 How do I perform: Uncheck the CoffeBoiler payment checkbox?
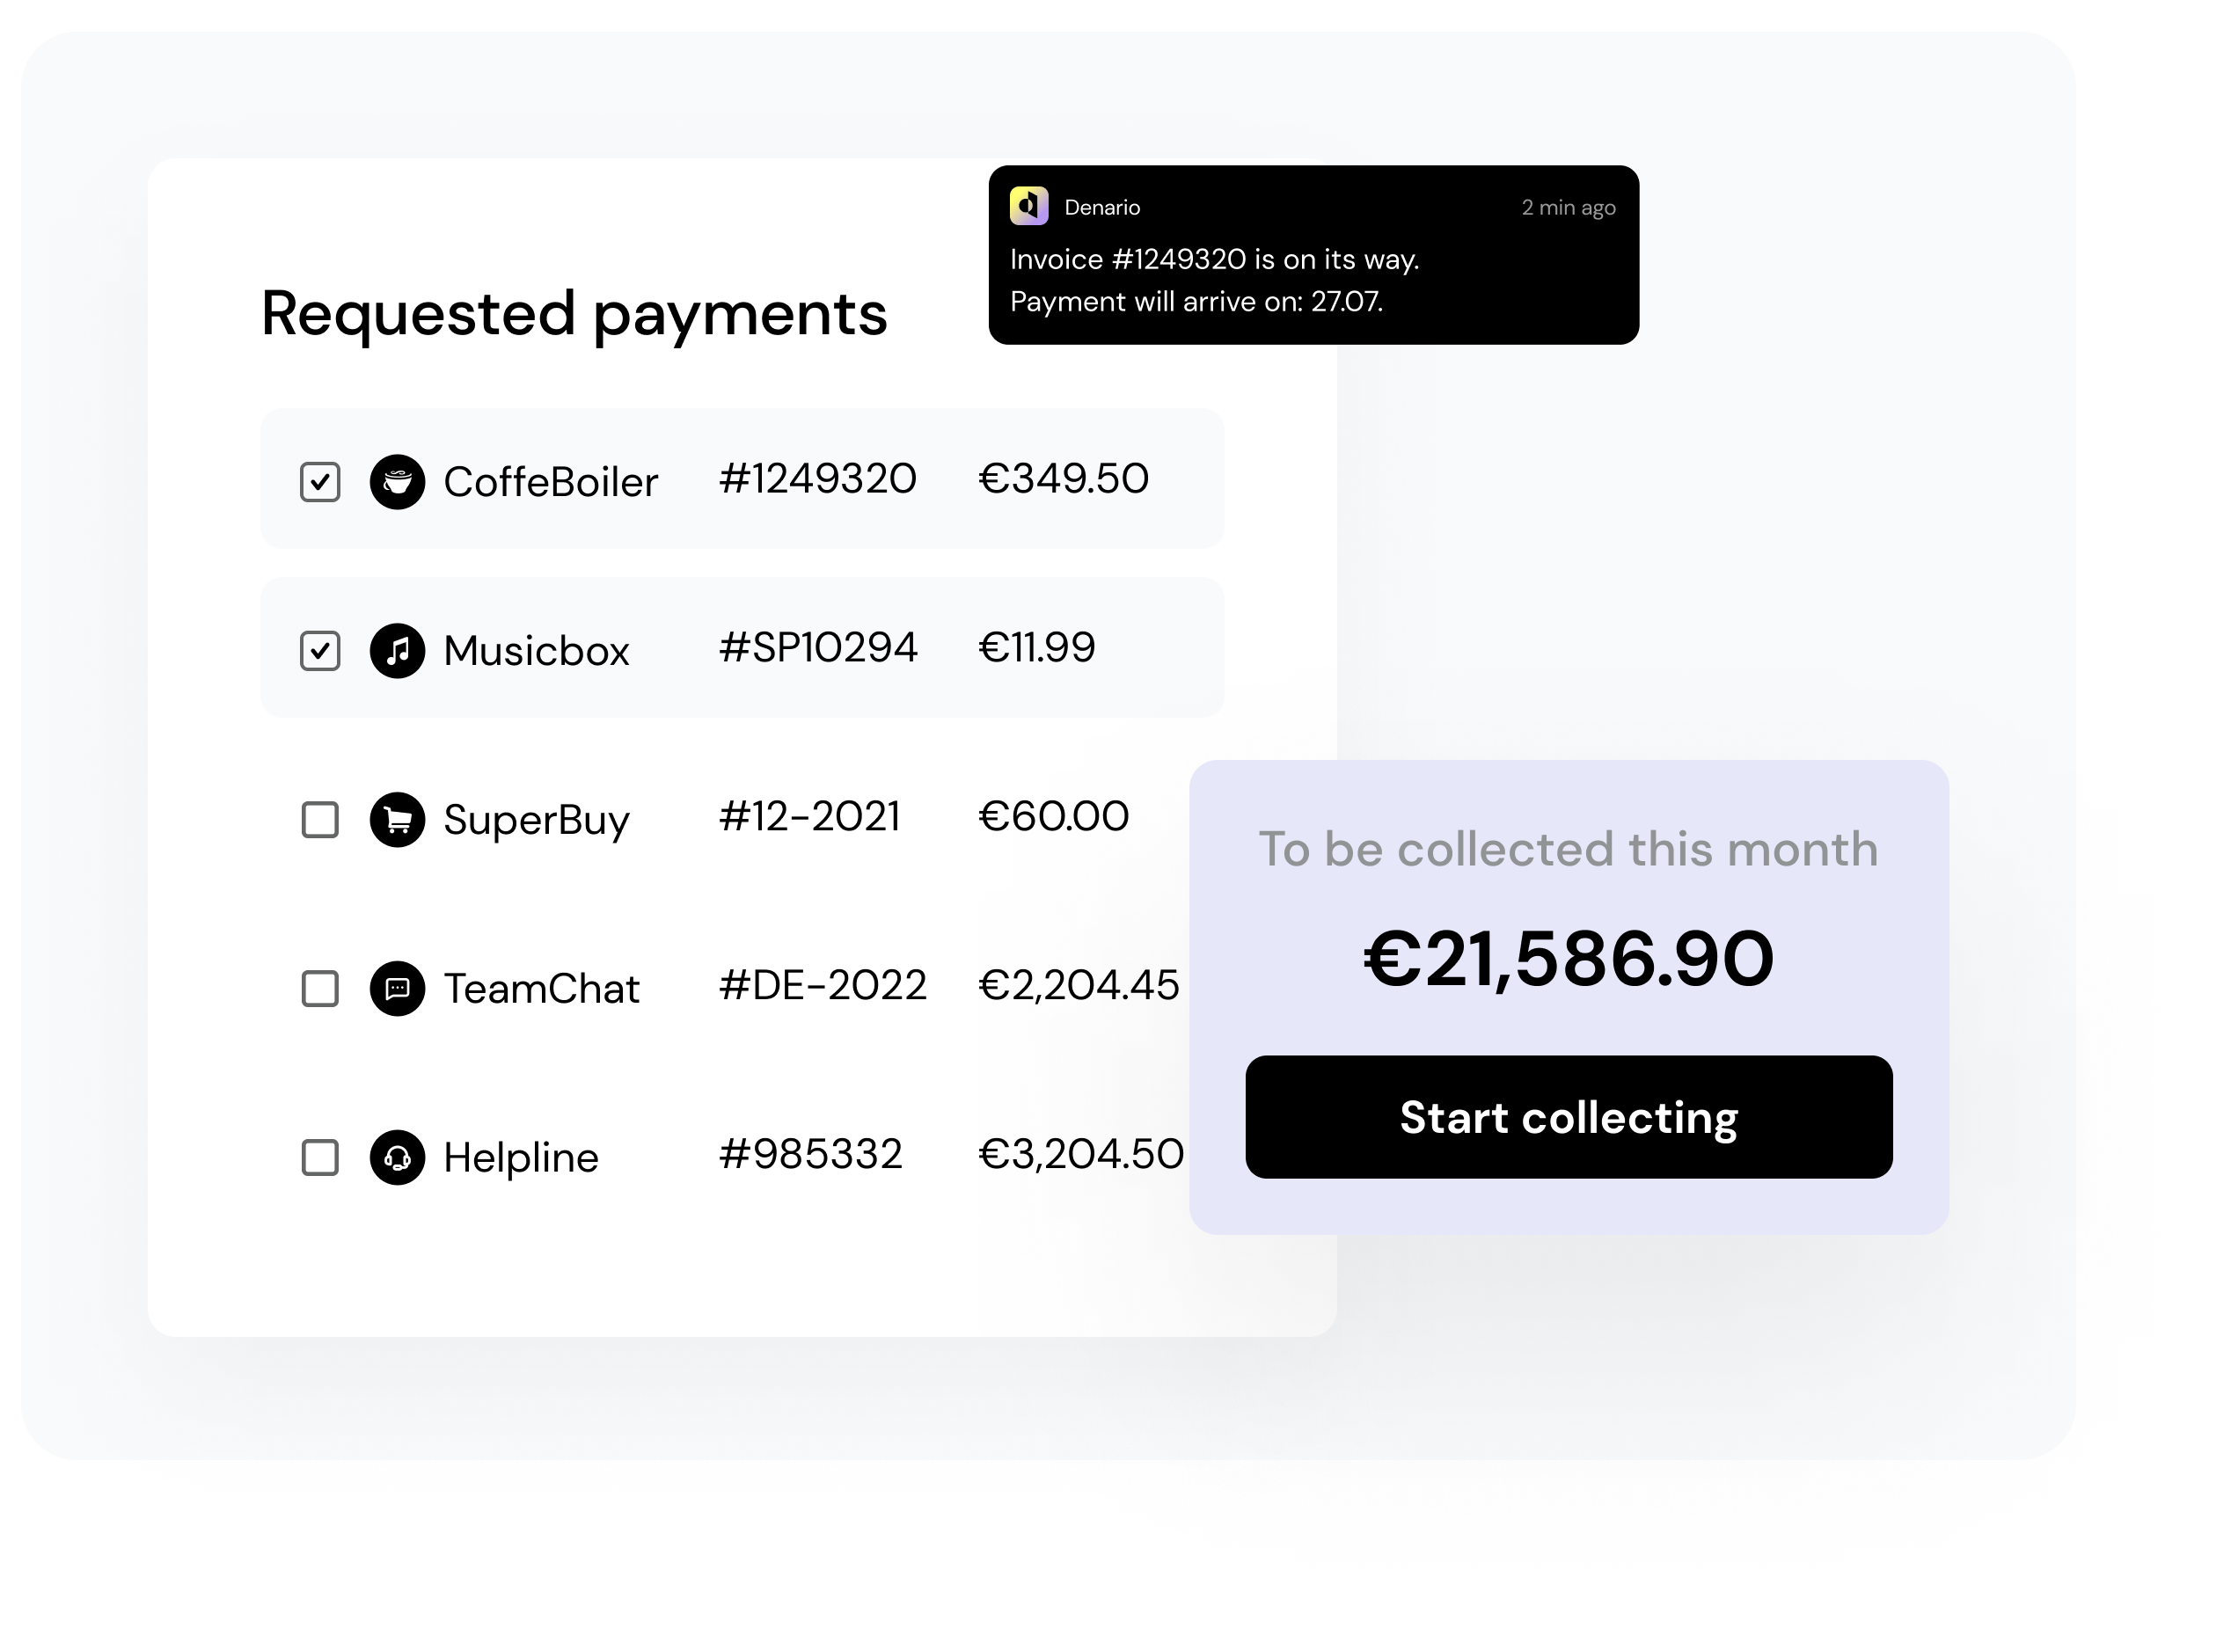[x=320, y=482]
